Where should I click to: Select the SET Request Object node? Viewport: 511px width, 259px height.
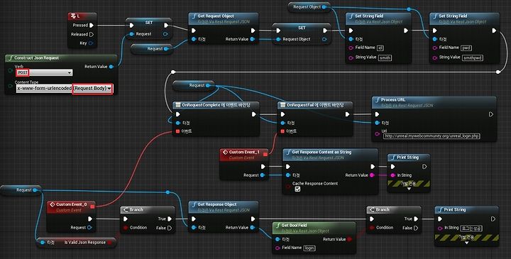pyautogui.click(x=302, y=33)
